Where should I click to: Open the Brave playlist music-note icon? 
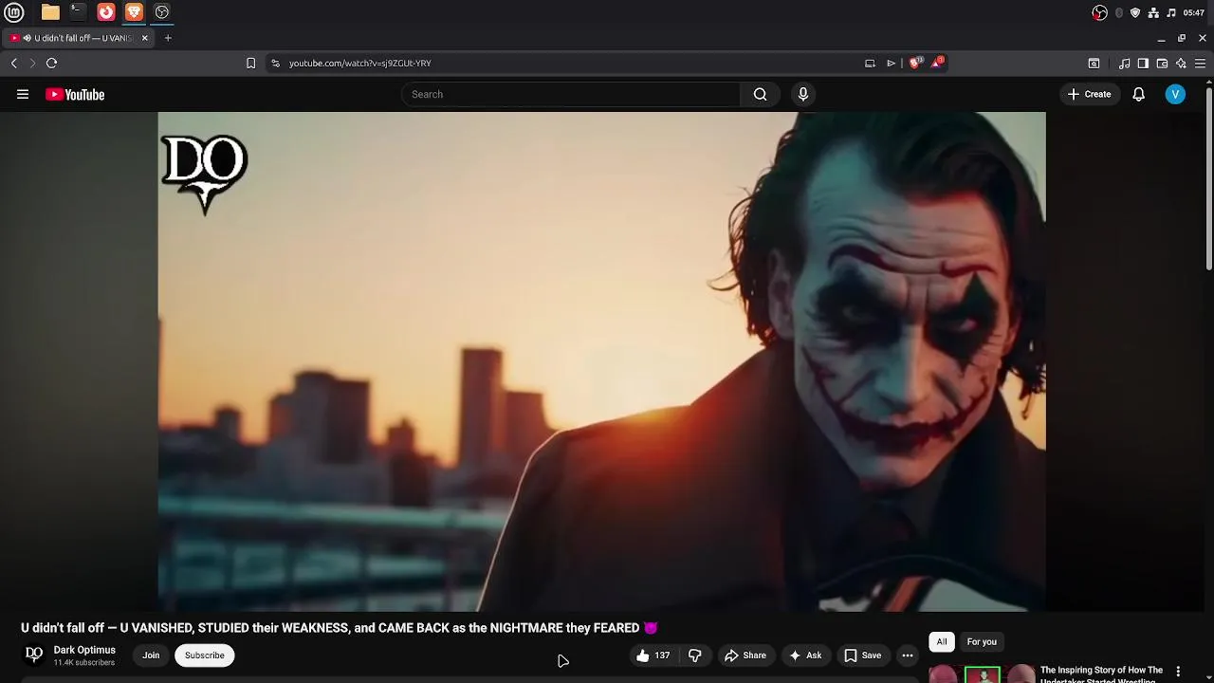point(1124,63)
